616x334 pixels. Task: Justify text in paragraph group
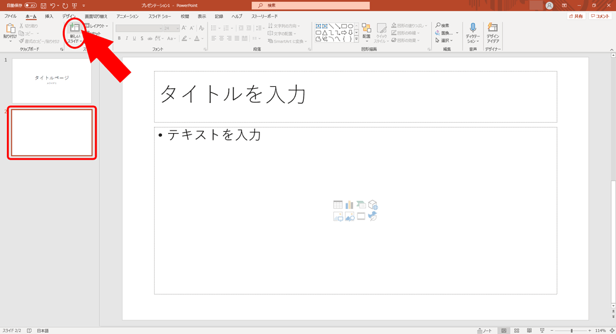point(237,38)
